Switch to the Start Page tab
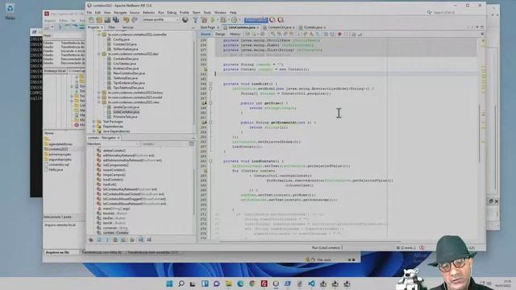Screen dimensions: 516x290 click(208, 27)
